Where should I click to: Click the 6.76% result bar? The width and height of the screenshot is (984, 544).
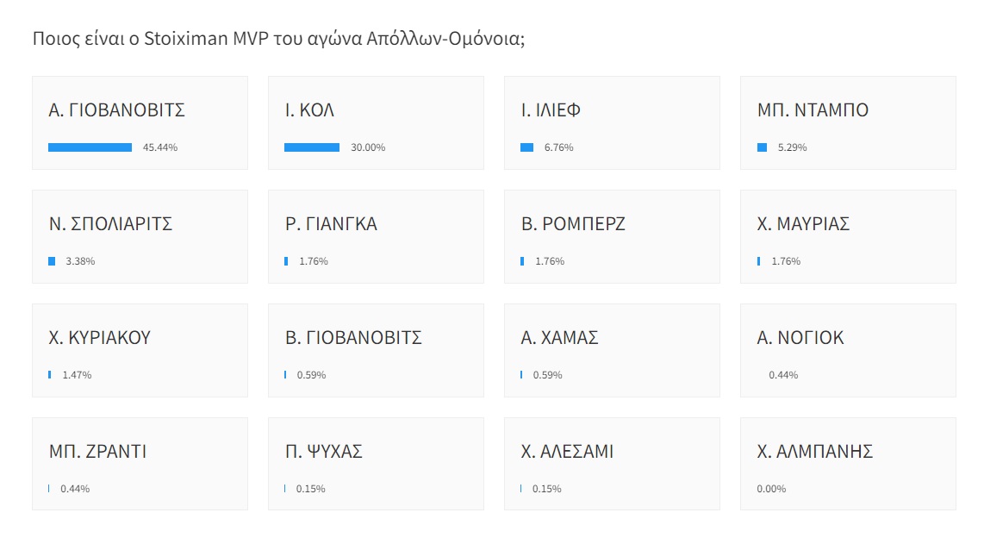pyautogui.click(x=527, y=147)
